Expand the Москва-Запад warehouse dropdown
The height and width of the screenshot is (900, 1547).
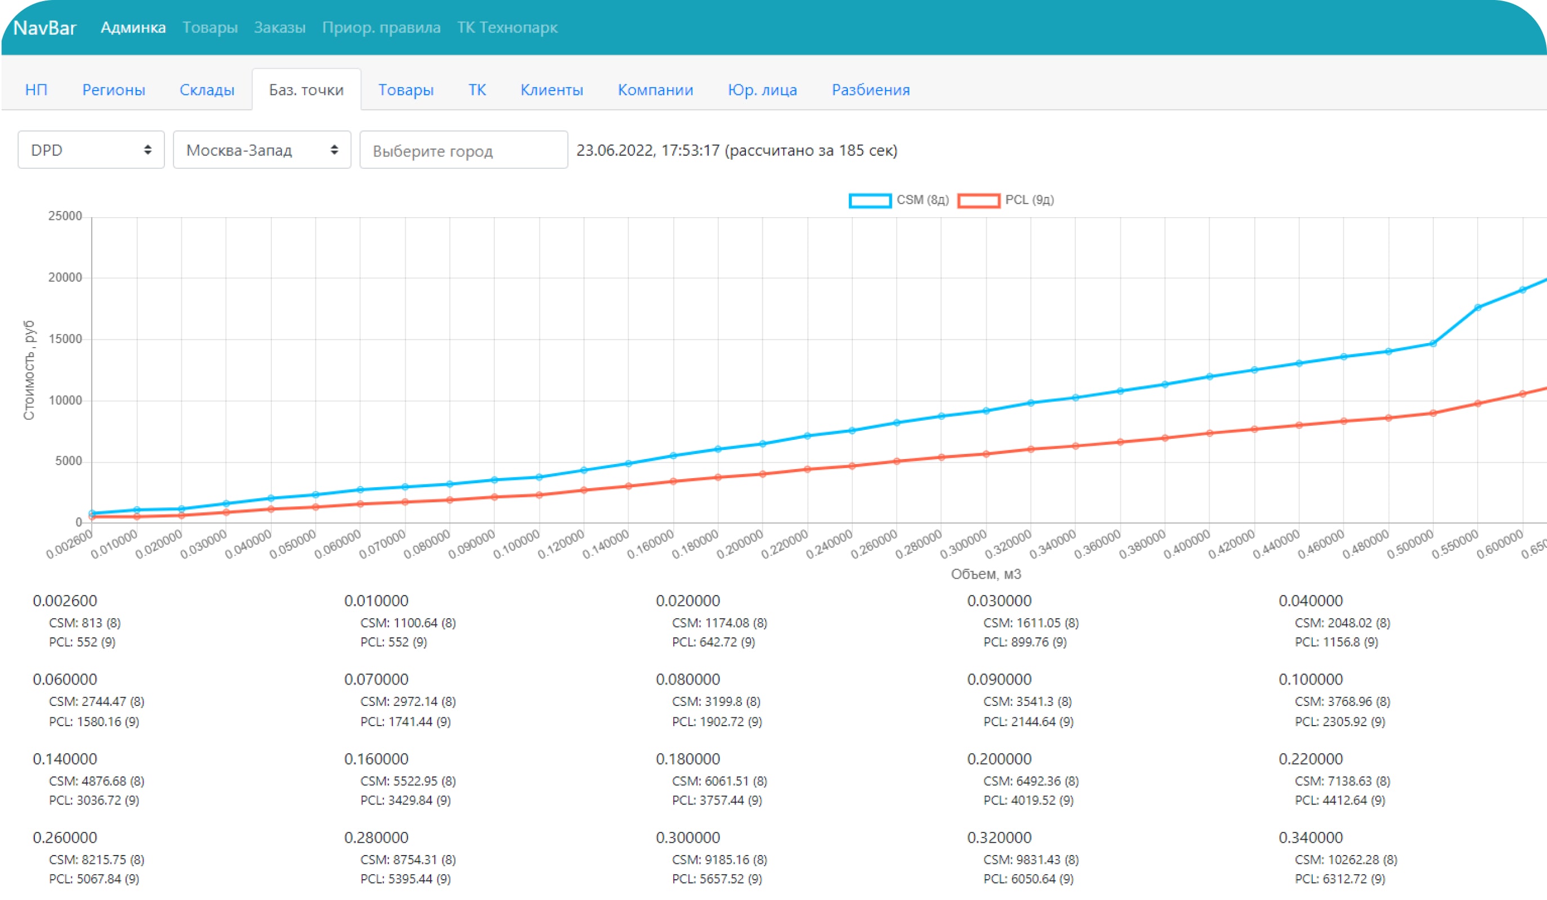[262, 150]
